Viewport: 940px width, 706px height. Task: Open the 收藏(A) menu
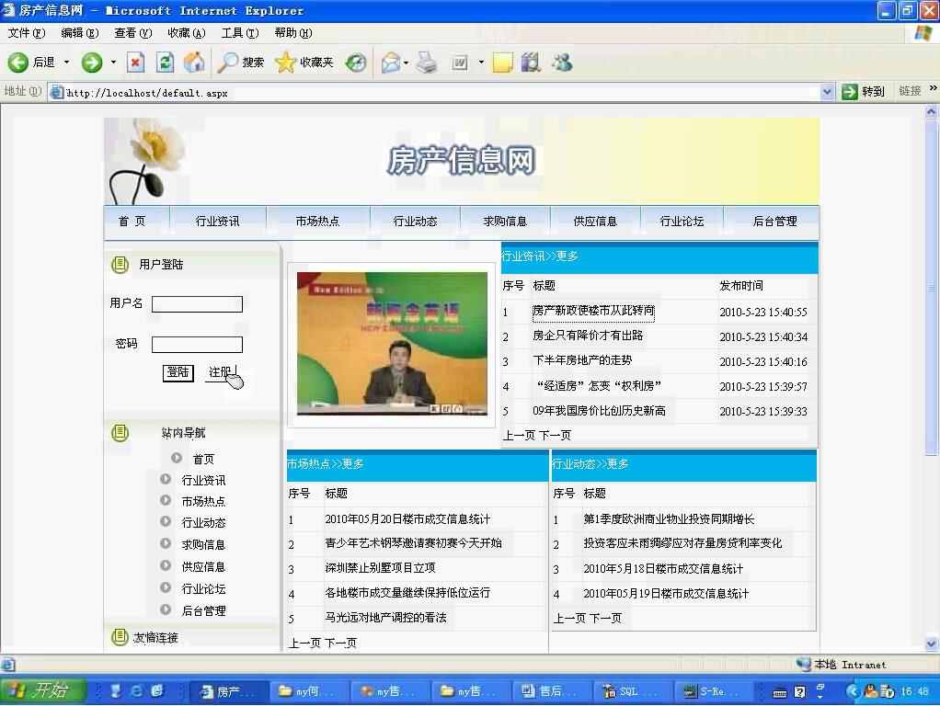click(187, 33)
